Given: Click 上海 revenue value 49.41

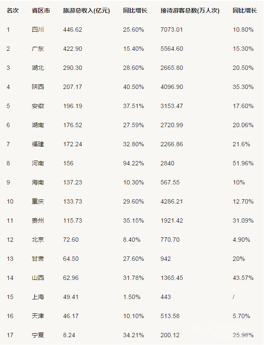Looking at the screenshot, I should coord(71,297).
